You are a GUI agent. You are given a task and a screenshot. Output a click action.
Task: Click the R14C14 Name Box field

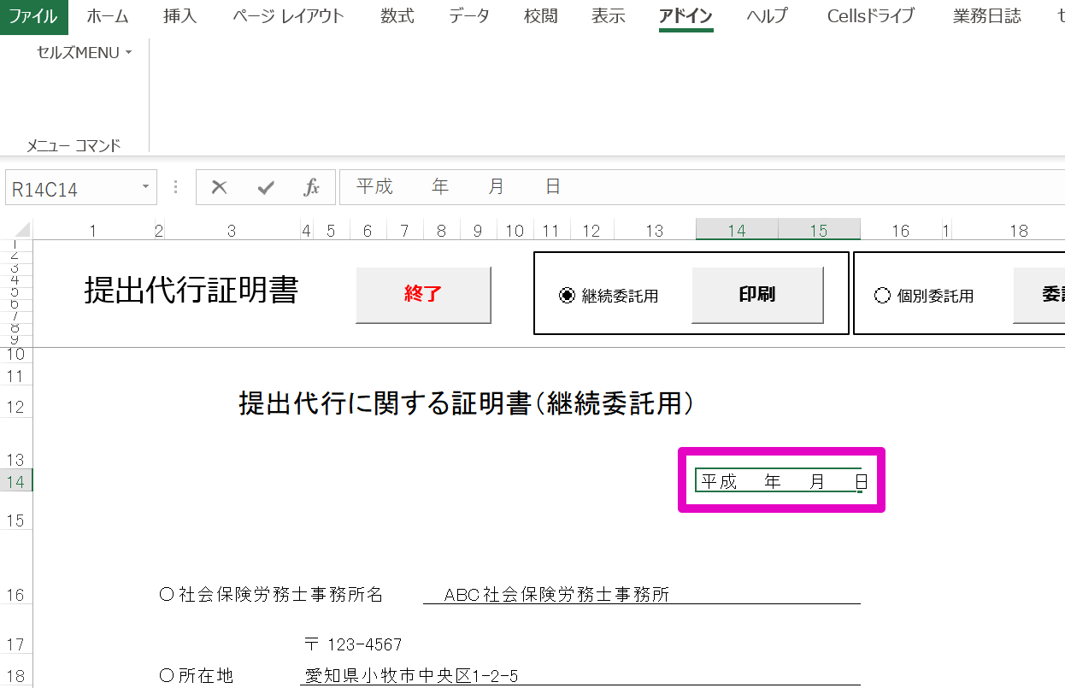click(x=70, y=188)
